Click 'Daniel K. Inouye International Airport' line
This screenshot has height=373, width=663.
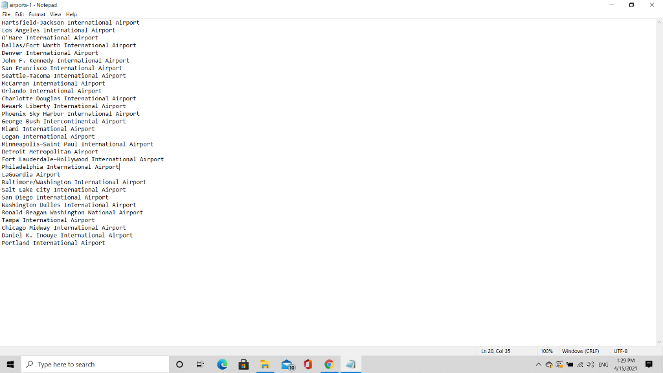(x=67, y=236)
